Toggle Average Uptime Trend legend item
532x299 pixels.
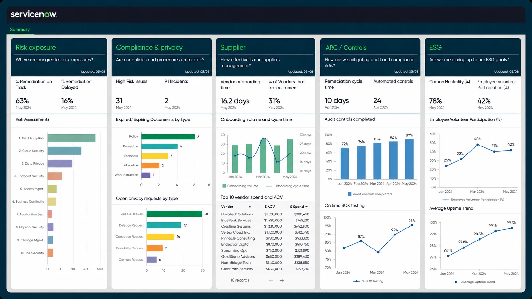pos(474,282)
